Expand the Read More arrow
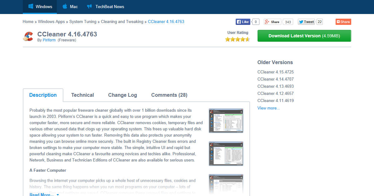Screen dimensions: 374x196 (x=58, y=194)
